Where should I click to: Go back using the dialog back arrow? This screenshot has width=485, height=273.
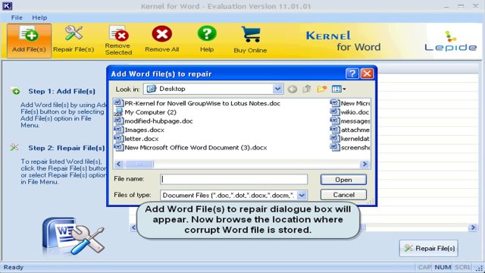(292, 89)
